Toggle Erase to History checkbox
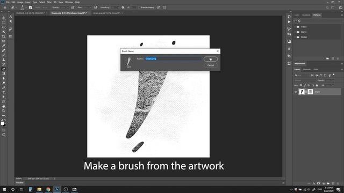Image resolution: width=344 pixels, height=193 pixels. (139, 8)
